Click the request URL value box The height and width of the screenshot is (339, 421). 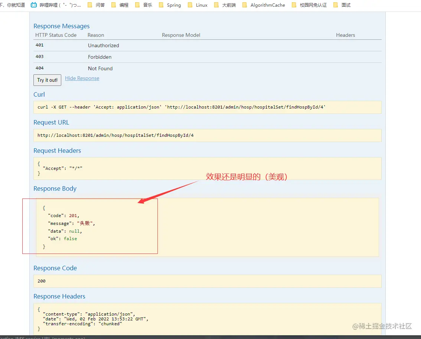pyautogui.click(x=208, y=136)
